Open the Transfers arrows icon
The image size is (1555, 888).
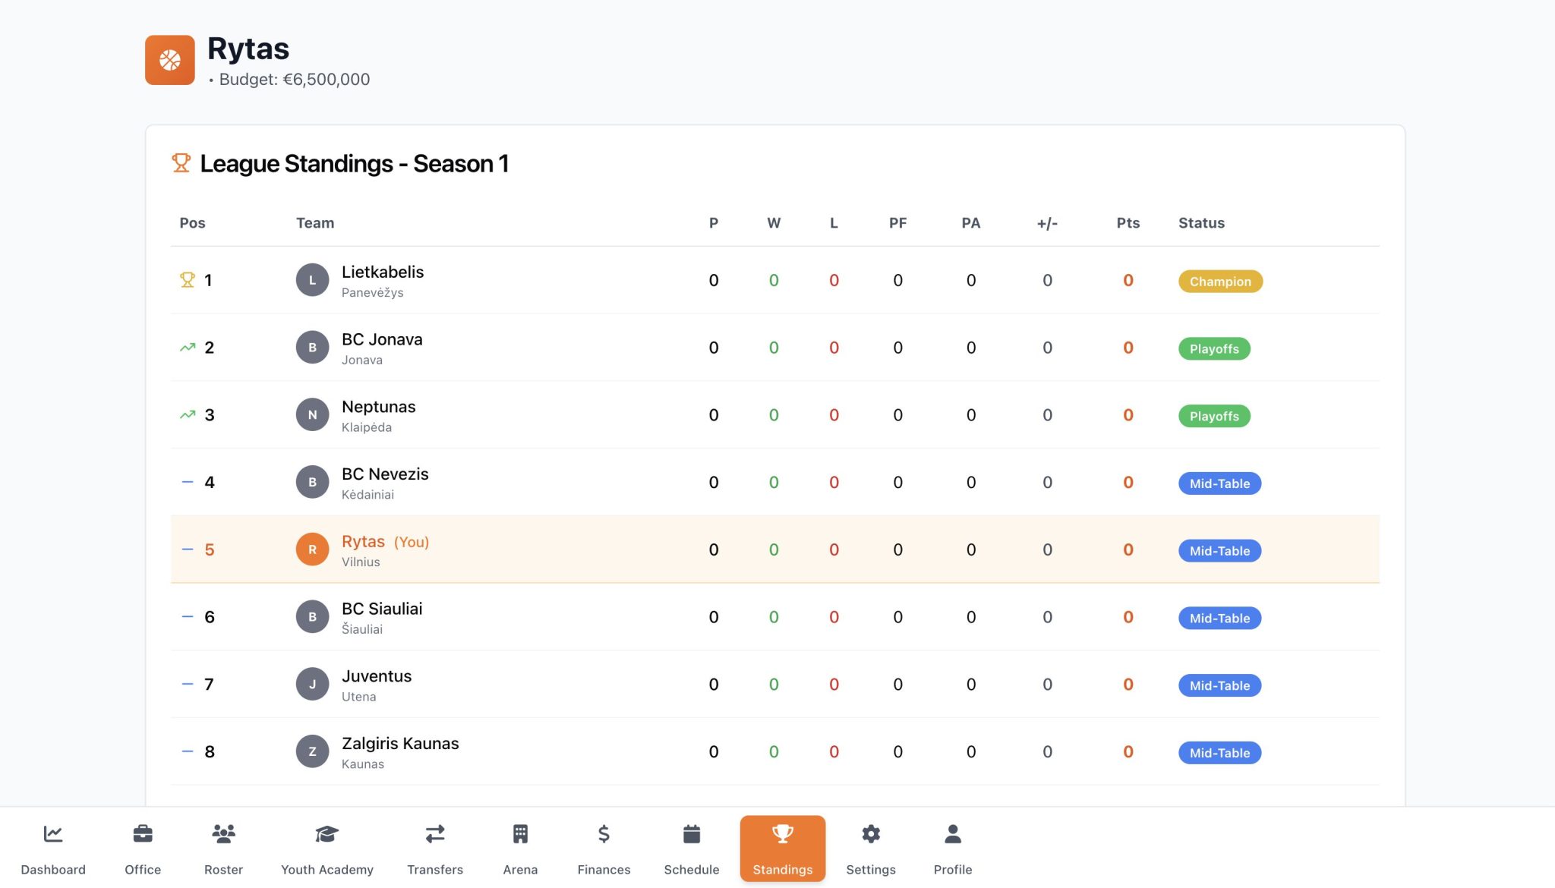pyautogui.click(x=435, y=834)
